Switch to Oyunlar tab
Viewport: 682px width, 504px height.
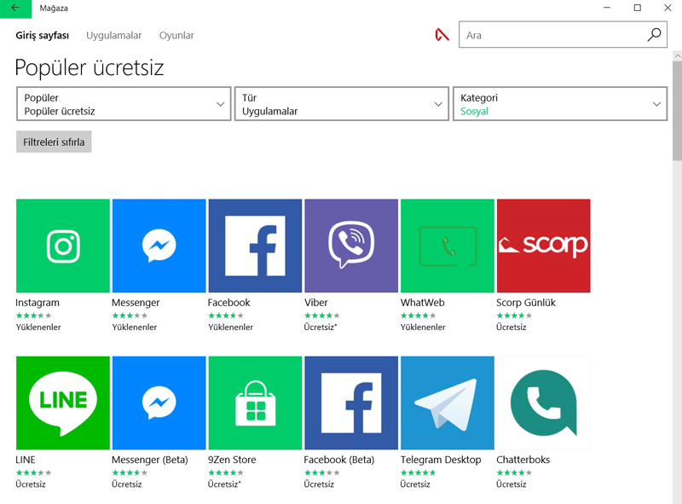(176, 36)
